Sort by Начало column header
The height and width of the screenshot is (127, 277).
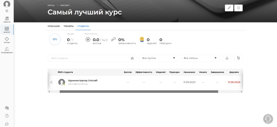pos(203,72)
